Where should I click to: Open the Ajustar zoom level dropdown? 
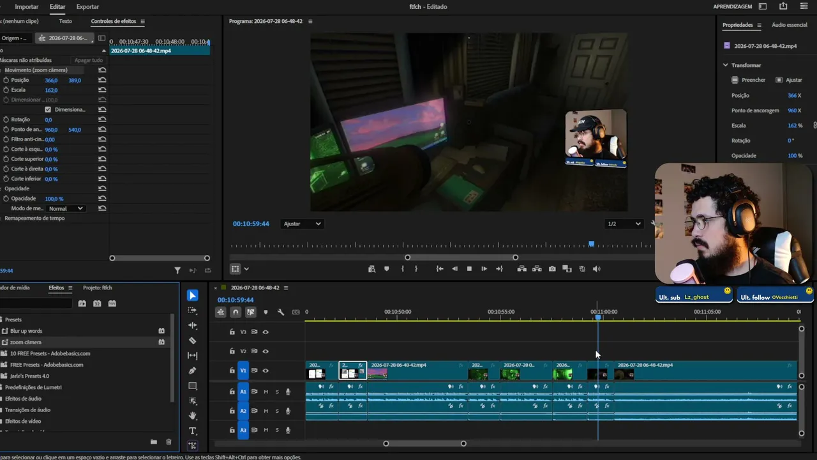[x=302, y=224]
